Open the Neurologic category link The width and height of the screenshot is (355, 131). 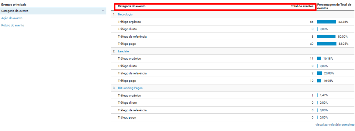tap(125, 14)
